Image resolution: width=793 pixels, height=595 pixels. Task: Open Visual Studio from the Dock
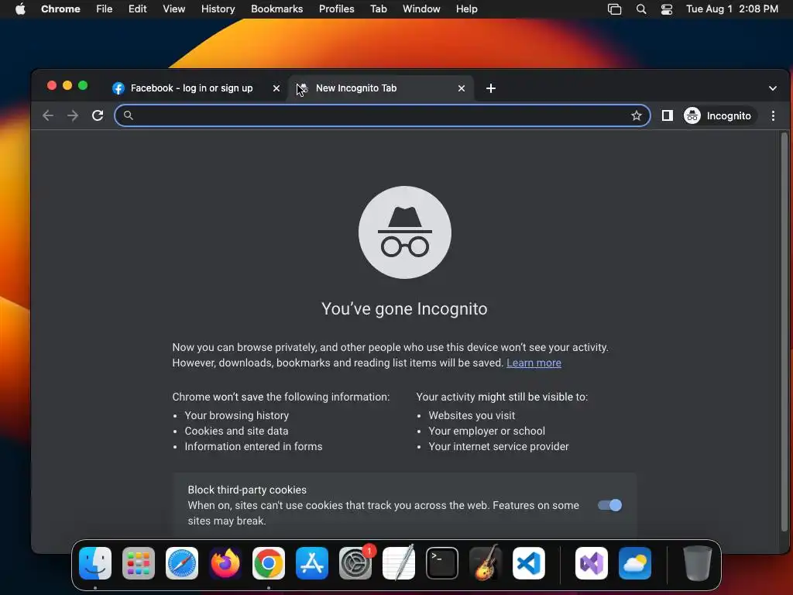tap(591, 563)
